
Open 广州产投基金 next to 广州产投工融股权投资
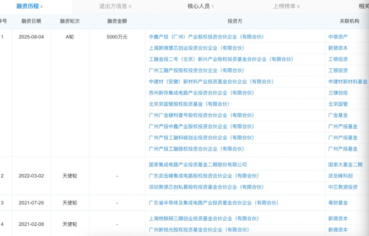[x=343, y=149]
